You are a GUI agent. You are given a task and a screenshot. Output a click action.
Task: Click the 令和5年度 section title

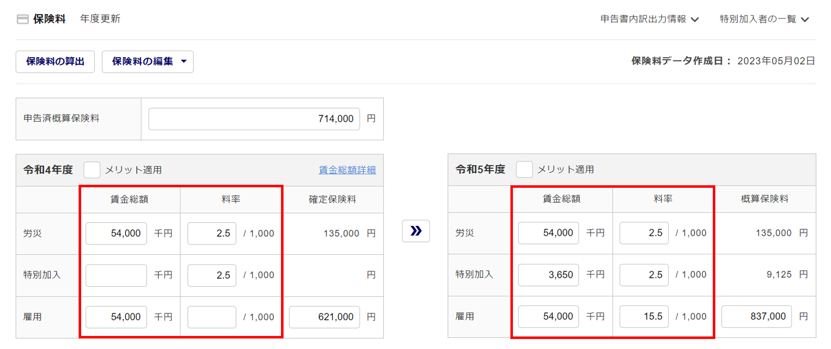pyautogui.click(x=480, y=169)
